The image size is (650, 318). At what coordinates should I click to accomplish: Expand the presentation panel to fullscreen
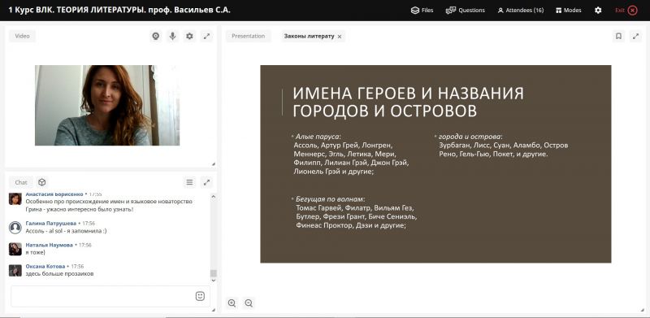635,36
